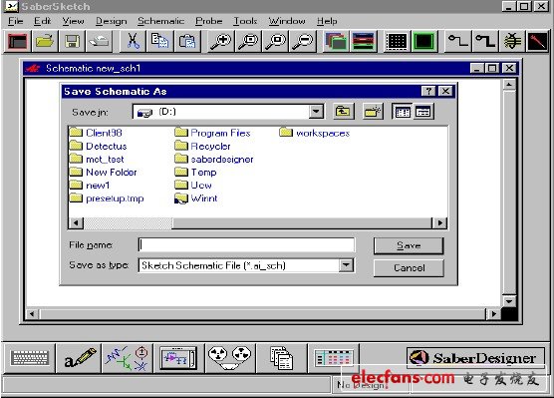The height and width of the screenshot is (398, 554).
Task: Open the pencil text annotation tool
Action: click(79, 358)
